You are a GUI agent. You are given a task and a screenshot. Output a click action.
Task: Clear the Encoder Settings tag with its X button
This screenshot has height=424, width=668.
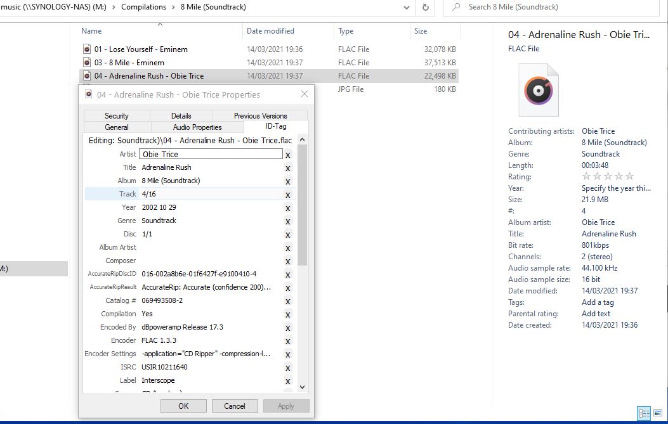point(288,355)
